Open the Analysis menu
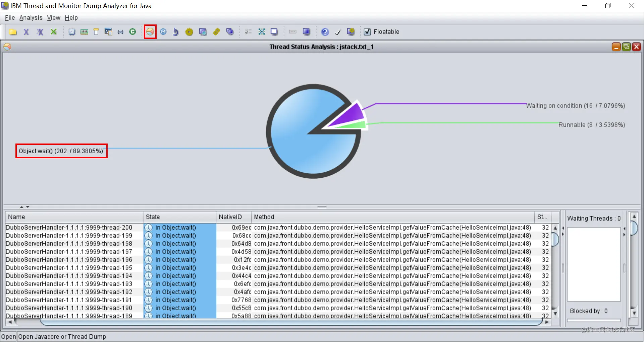This screenshot has width=644, height=342. [31, 18]
